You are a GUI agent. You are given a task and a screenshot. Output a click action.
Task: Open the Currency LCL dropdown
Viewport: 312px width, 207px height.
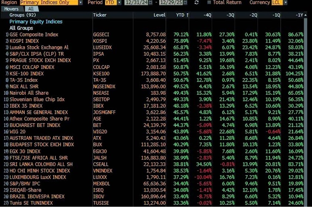(285, 2)
